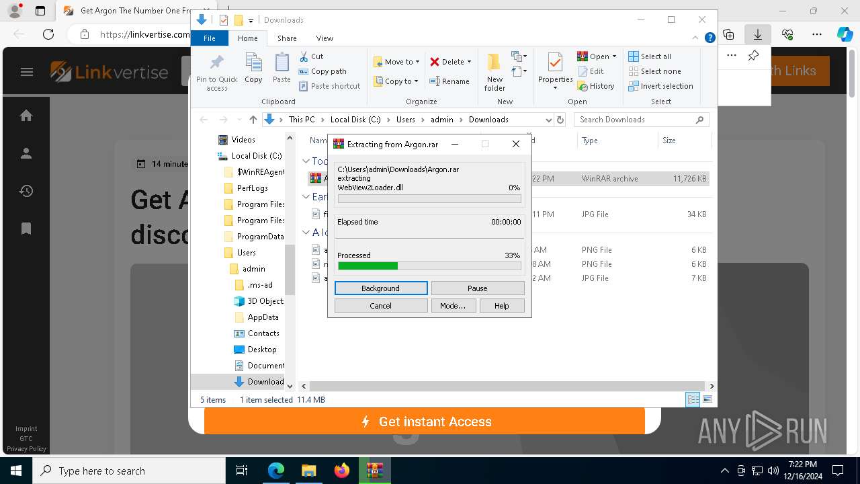Image resolution: width=860 pixels, height=484 pixels.
Task: Expand address bar history dropdown
Action: pos(548,120)
